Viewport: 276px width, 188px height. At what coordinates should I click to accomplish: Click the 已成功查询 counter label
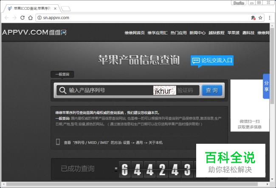point(78,168)
